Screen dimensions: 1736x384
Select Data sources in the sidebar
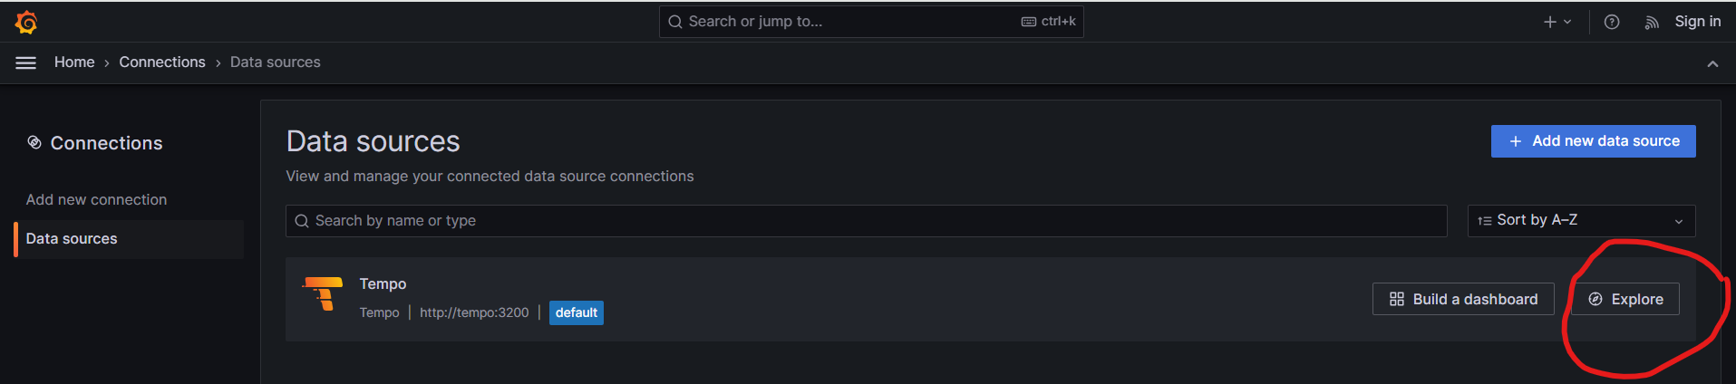coord(72,238)
